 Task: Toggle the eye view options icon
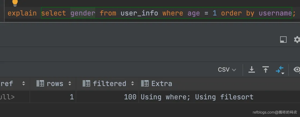(x=297, y=70)
